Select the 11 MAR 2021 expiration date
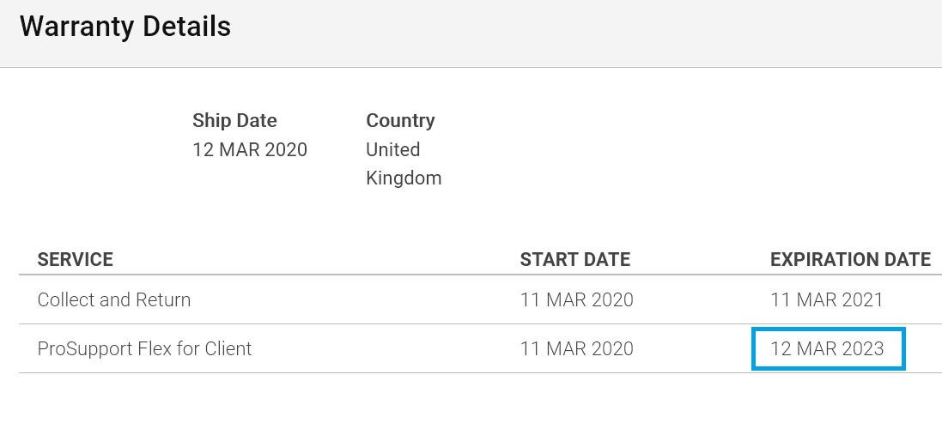This screenshot has width=942, height=435. [x=827, y=299]
